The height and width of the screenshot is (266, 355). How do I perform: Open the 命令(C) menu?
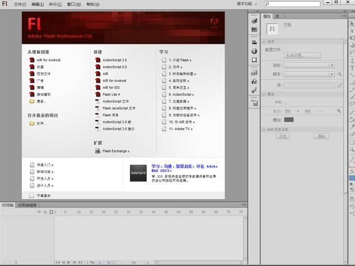click(55, 4)
